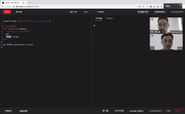Viewport: 185px width, 114px height.
Task: Expand the bottom video to fullscreen
Action: pos(152,48)
